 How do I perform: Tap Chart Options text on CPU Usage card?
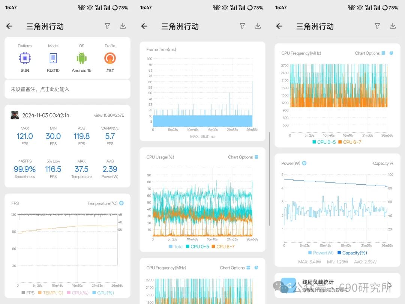pos(240,157)
